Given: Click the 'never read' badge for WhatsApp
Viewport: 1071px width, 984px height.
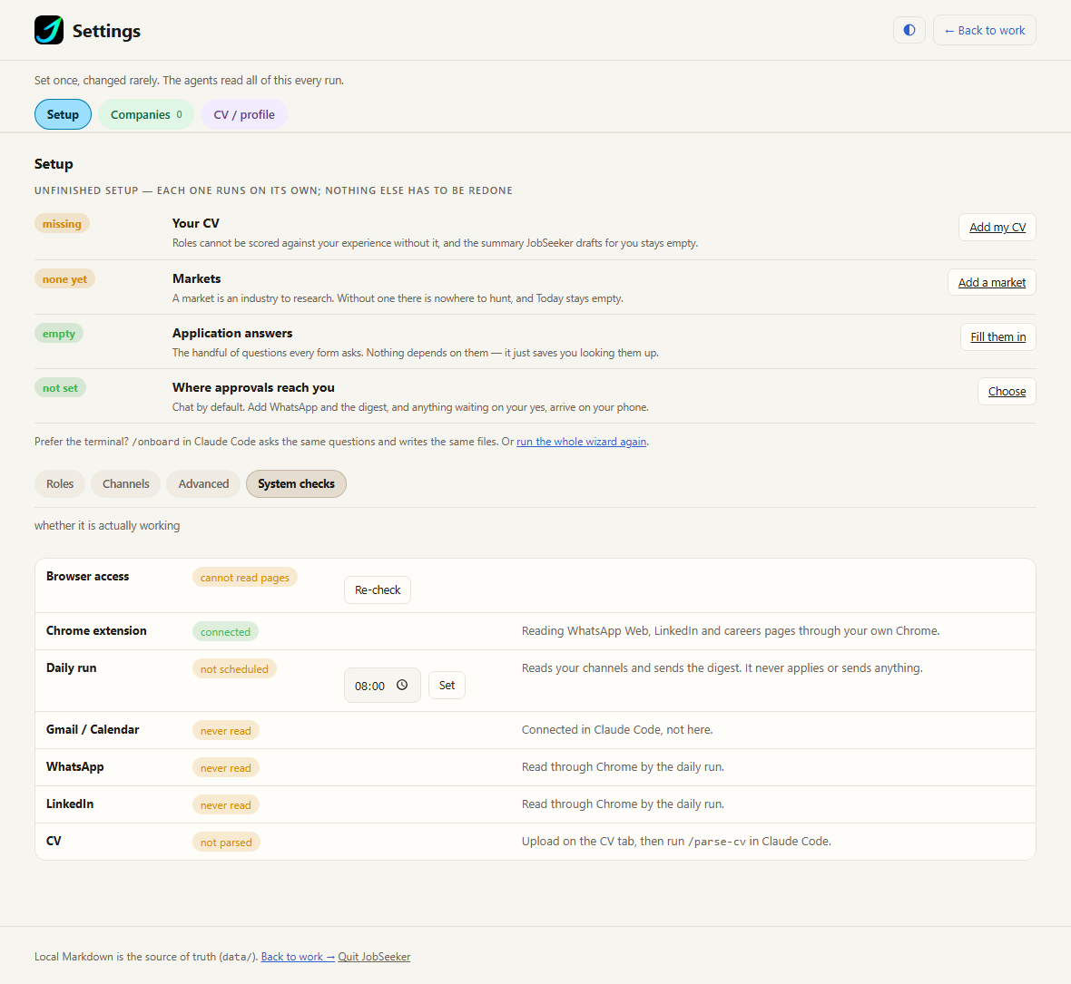Looking at the screenshot, I should click(225, 767).
